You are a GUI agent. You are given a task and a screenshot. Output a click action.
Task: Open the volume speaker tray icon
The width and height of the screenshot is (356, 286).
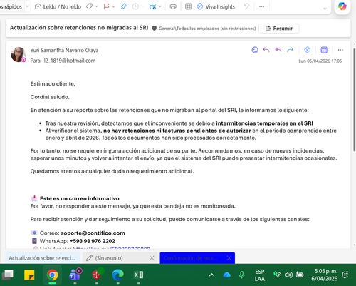coord(288,275)
